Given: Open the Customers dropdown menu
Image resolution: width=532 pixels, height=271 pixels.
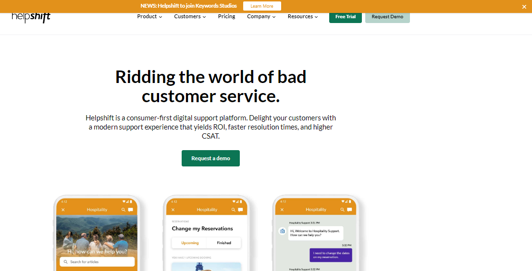Looking at the screenshot, I should point(190,16).
